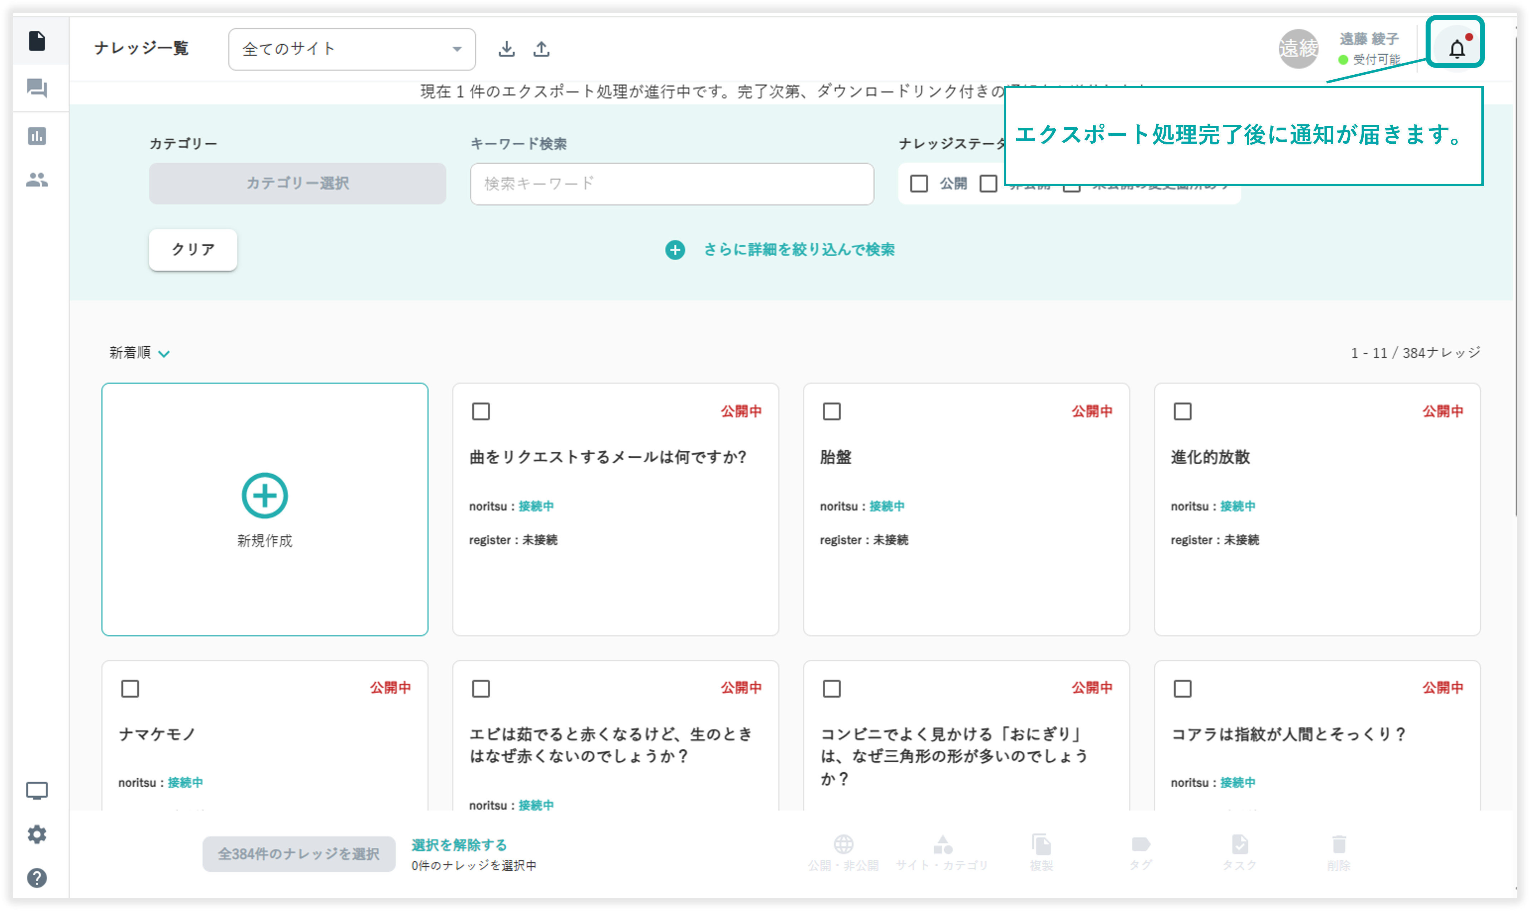Image resolution: width=1530 pixels, height=911 pixels.
Task: Open the users group sidebar icon
Action: [x=37, y=180]
